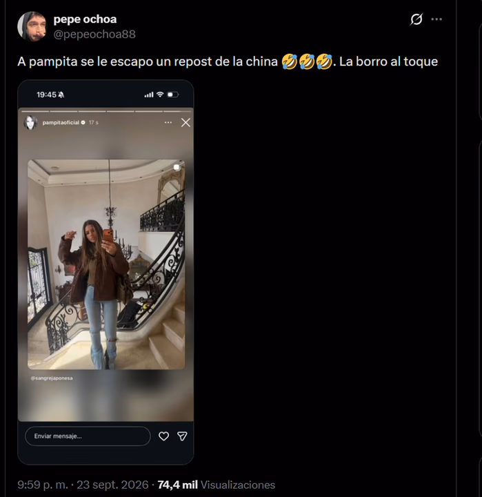Open the @sangrejaponesa mention tag

[x=52, y=378]
